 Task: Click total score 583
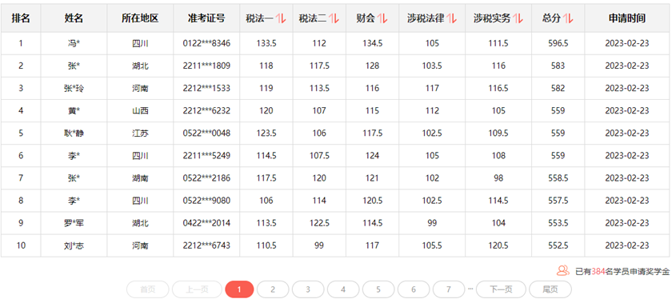tap(558, 66)
